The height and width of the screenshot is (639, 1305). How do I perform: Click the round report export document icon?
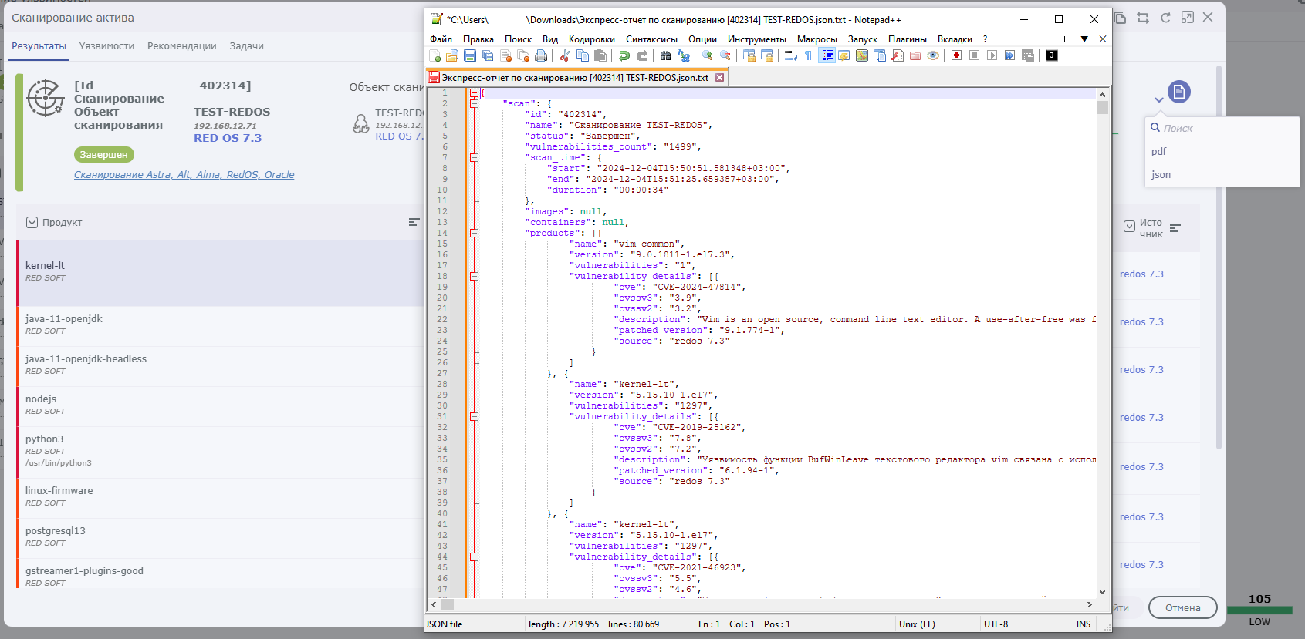click(x=1178, y=92)
